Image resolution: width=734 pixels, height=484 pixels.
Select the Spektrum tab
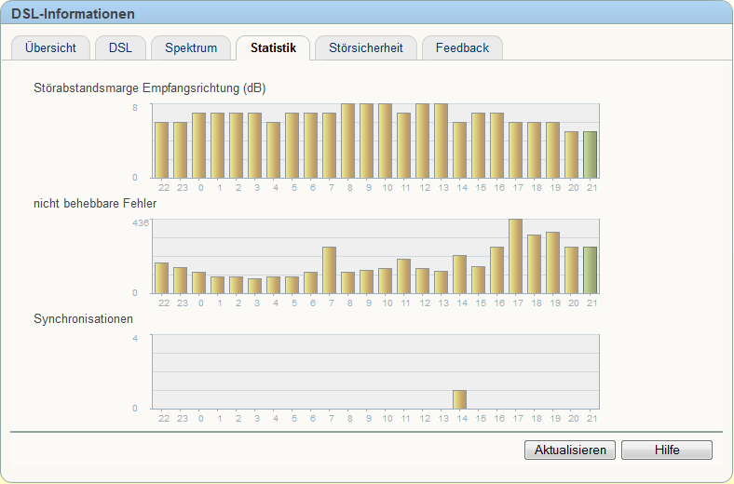click(x=191, y=47)
